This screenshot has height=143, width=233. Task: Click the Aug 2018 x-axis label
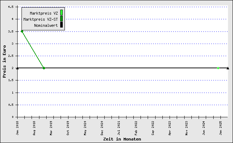coord(34,128)
